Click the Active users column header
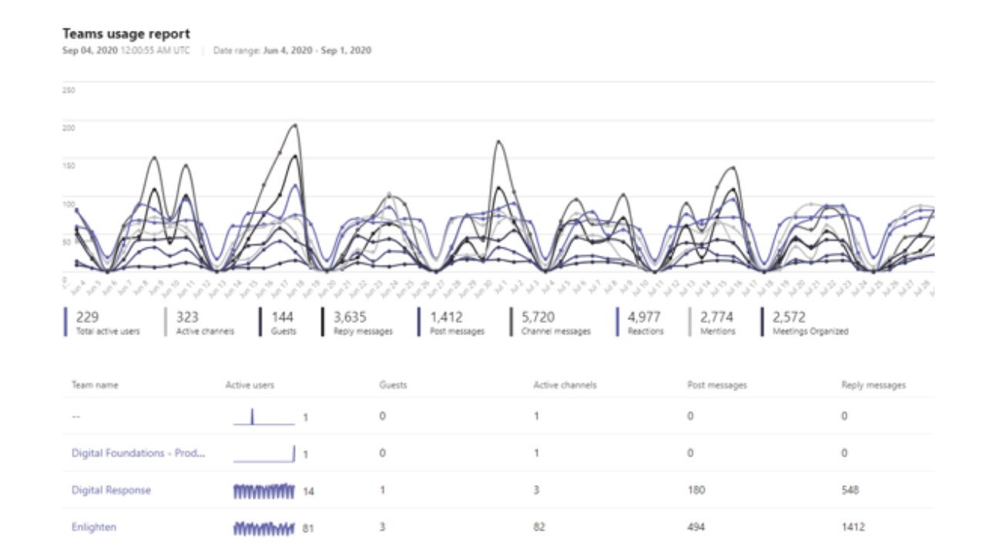The image size is (986, 555). 250,385
